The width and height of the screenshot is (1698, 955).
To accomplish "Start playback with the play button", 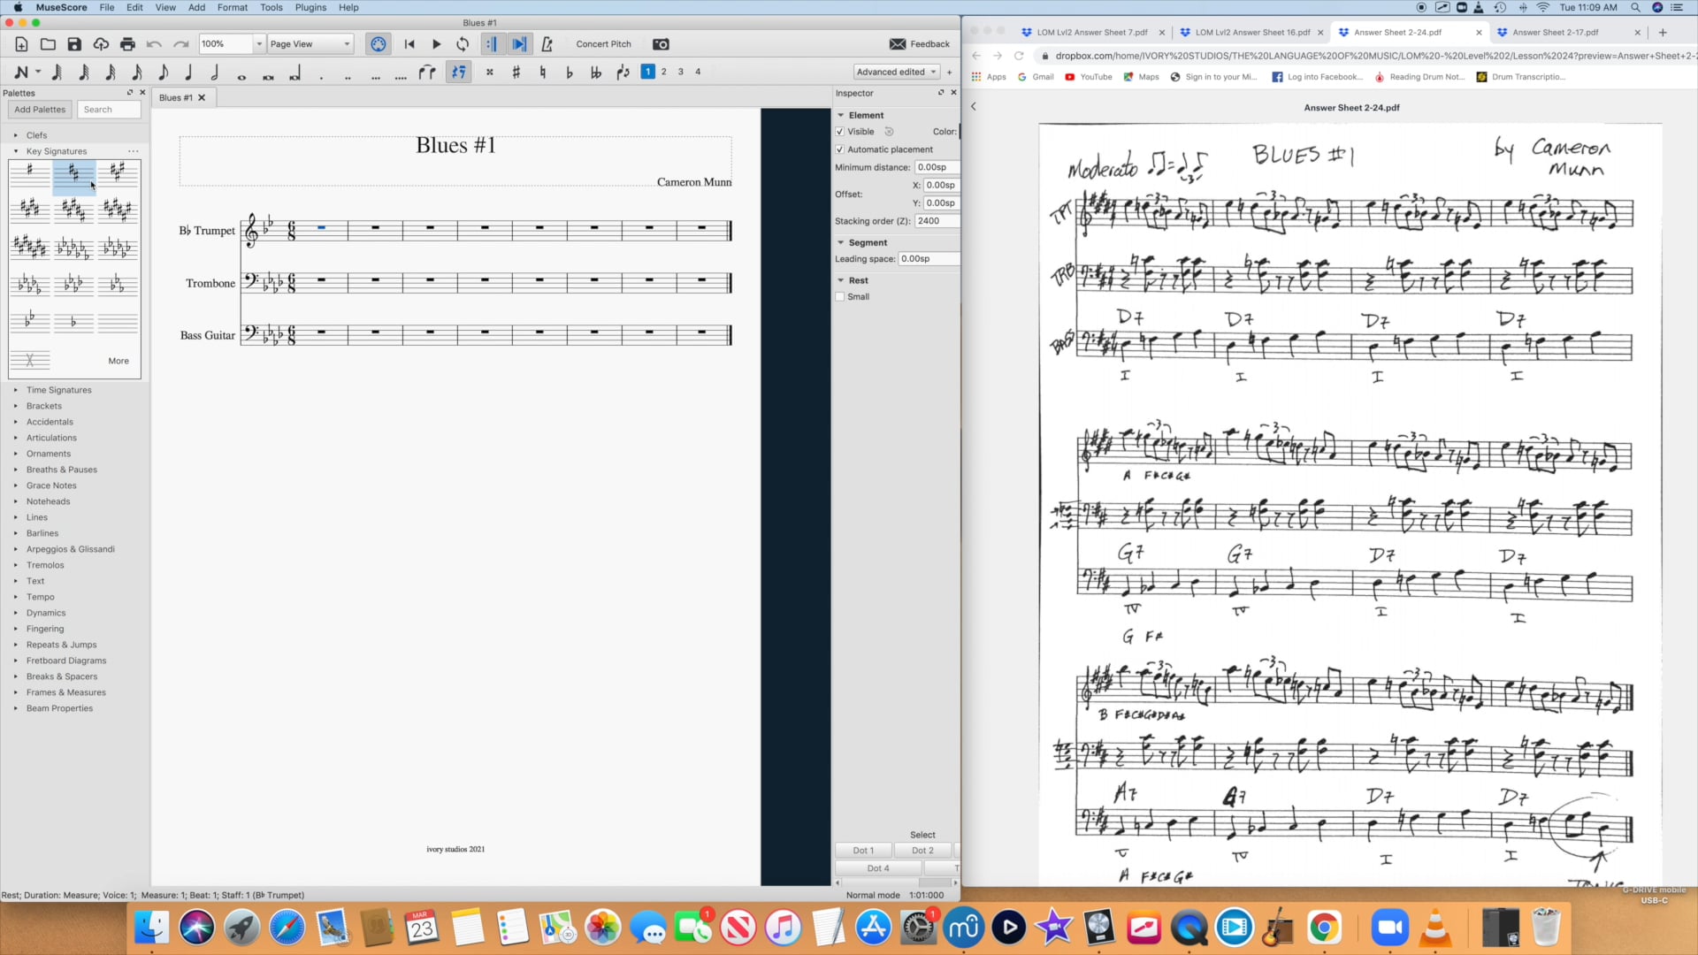I will point(436,44).
